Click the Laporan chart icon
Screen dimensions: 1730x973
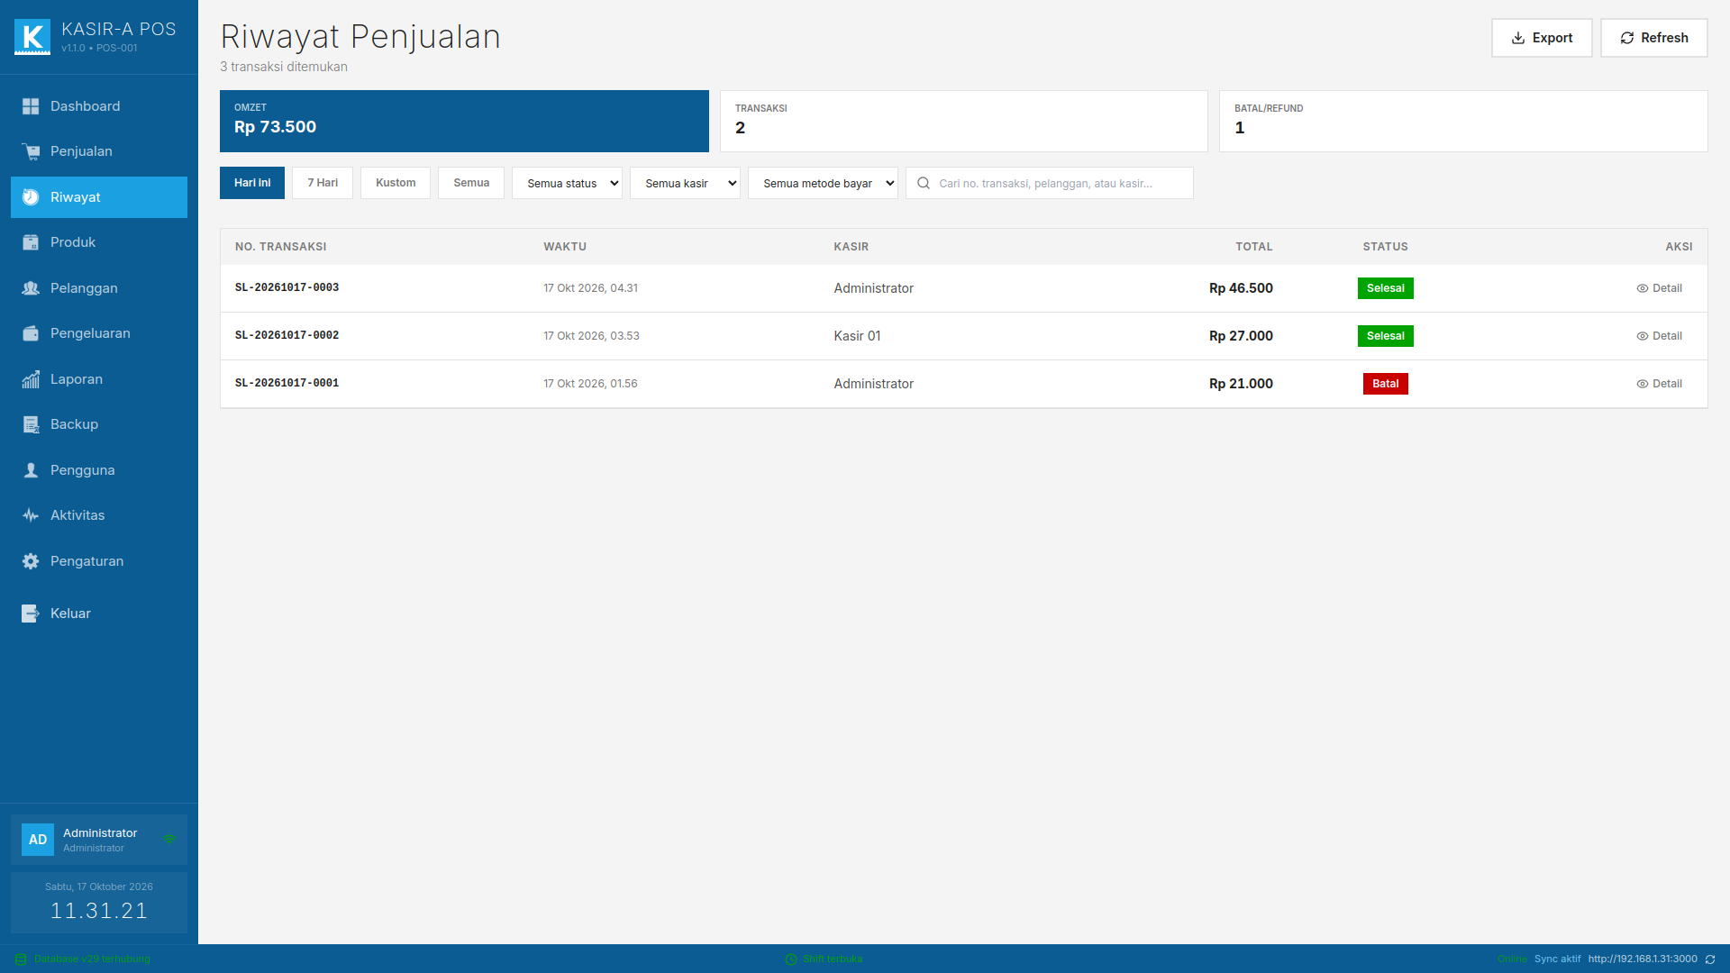[x=31, y=379]
